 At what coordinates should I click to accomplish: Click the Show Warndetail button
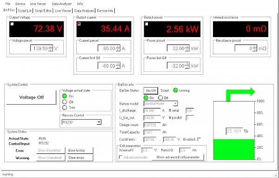click(51, 158)
